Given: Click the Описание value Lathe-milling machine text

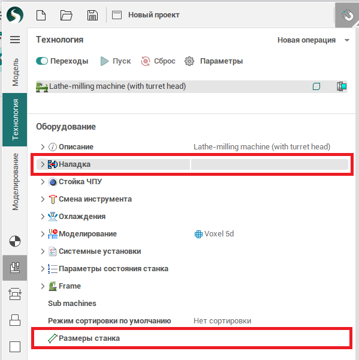Looking at the screenshot, I should point(262,147).
